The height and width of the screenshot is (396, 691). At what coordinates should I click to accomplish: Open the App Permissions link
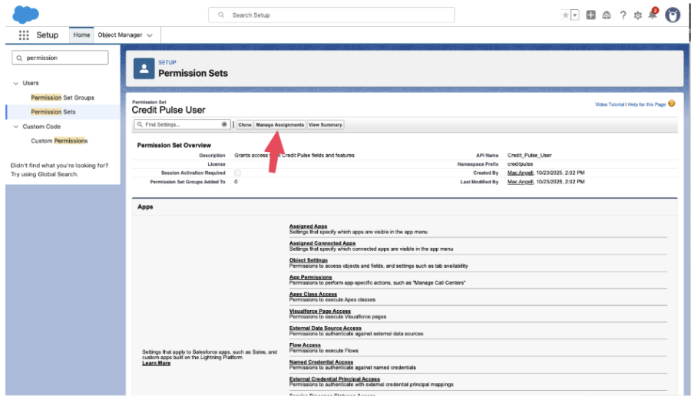[310, 277]
